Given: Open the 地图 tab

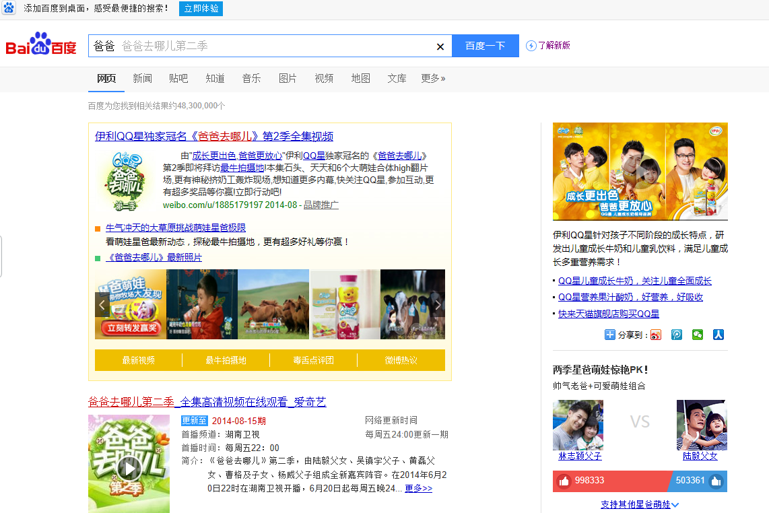Looking at the screenshot, I should point(360,79).
